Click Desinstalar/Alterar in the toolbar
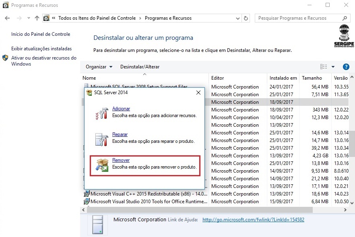This screenshot has width=355, height=237. coord(140,67)
